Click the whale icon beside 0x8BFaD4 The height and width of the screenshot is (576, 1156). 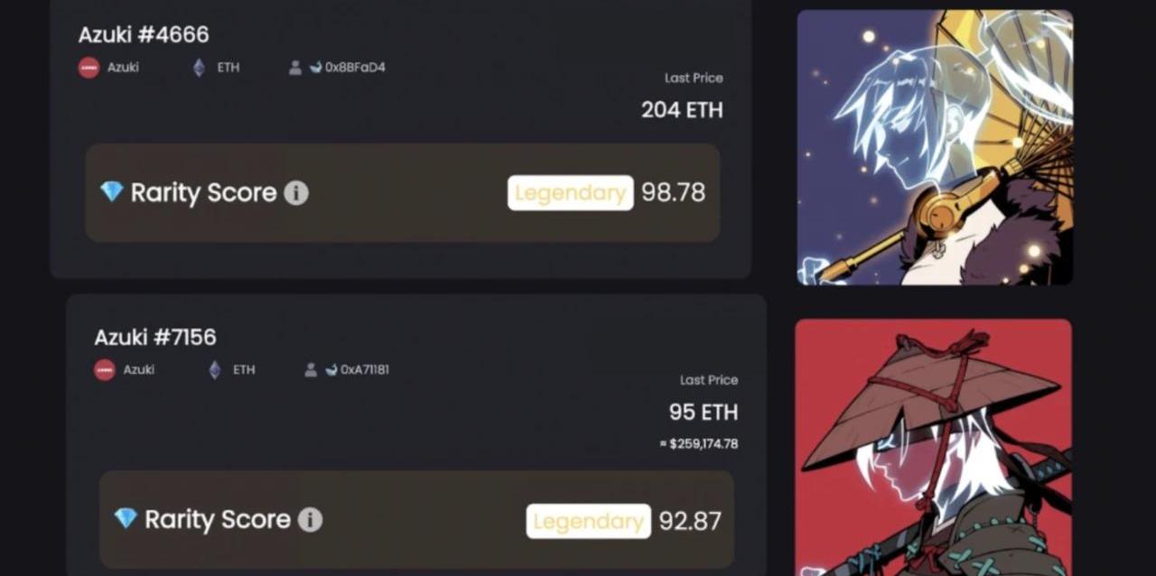(x=315, y=68)
